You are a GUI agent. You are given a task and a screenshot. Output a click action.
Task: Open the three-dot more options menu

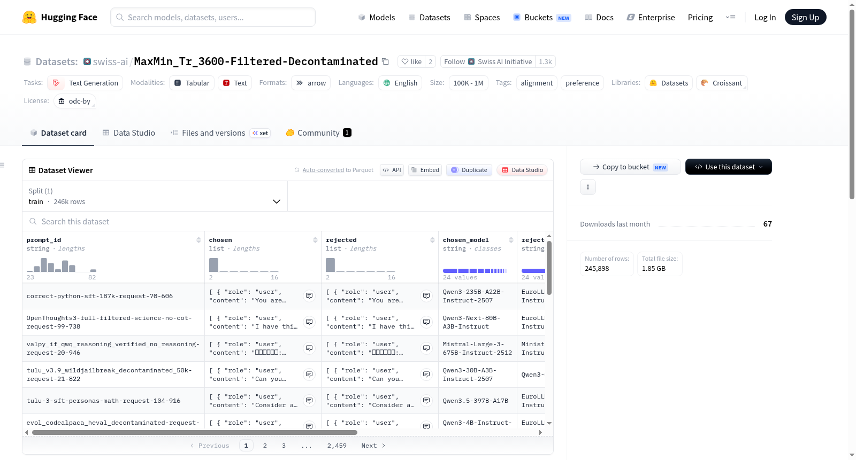click(588, 187)
